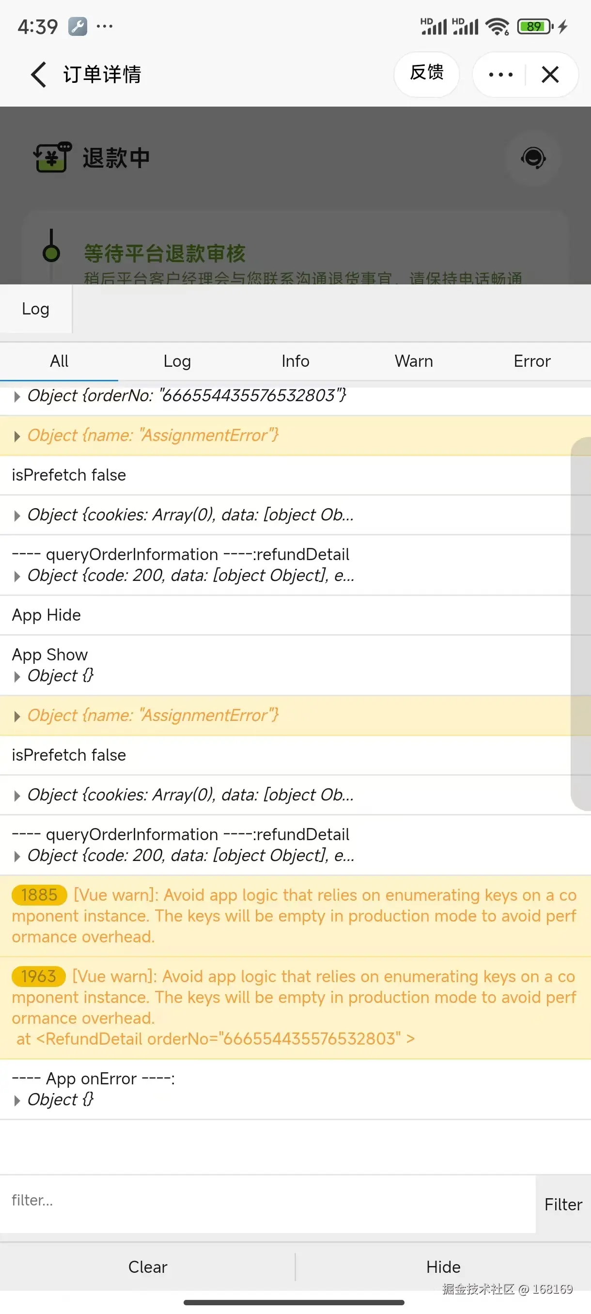Expand the App onError object
591x1314 pixels.
click(17, 1100)
